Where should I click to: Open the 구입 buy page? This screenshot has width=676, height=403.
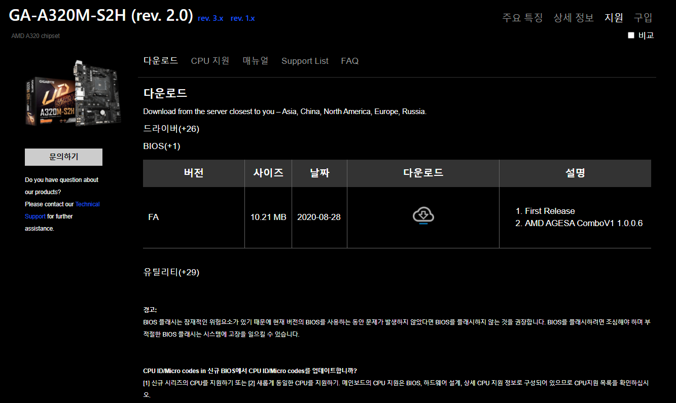tap(643, 18)
